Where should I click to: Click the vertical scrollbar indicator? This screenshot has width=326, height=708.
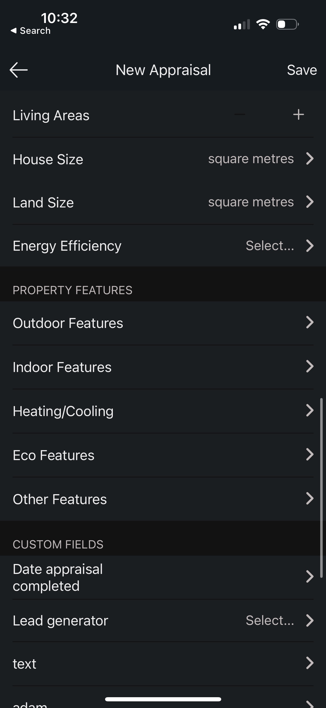coord(321,488)
